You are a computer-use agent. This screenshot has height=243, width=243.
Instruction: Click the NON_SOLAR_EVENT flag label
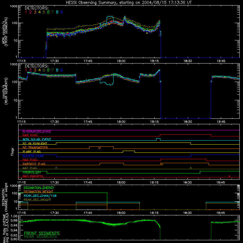[x=37, y=139]
